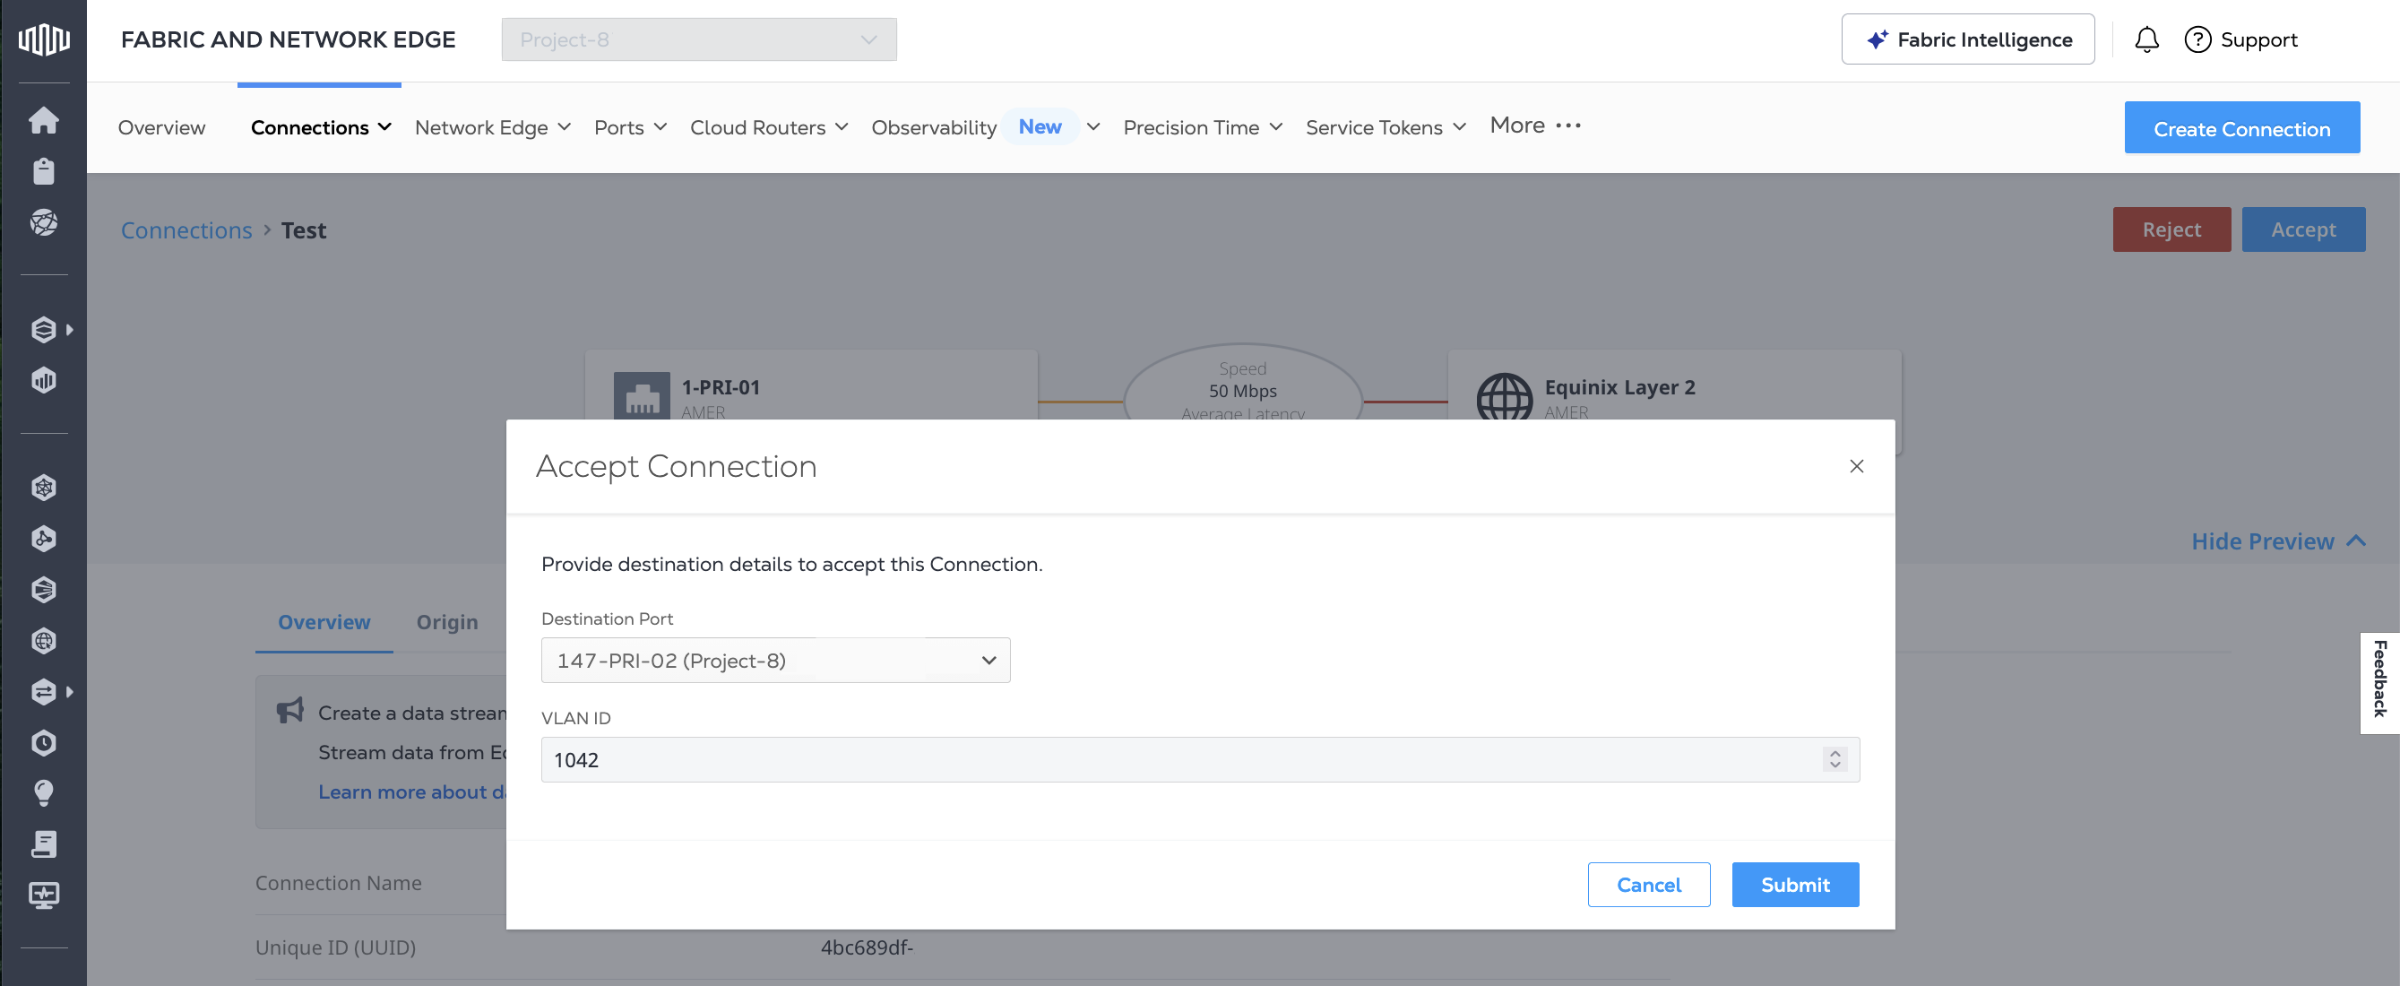Screen dimensions: 2400x986
Task: Click the clock icon in the sidebar
Action: pyautogui.click(x=44, y=743)
